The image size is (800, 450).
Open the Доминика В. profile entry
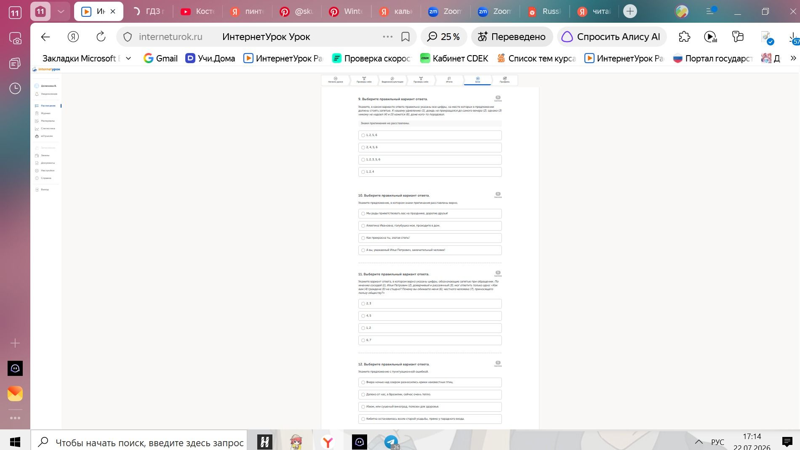point(45,86)
